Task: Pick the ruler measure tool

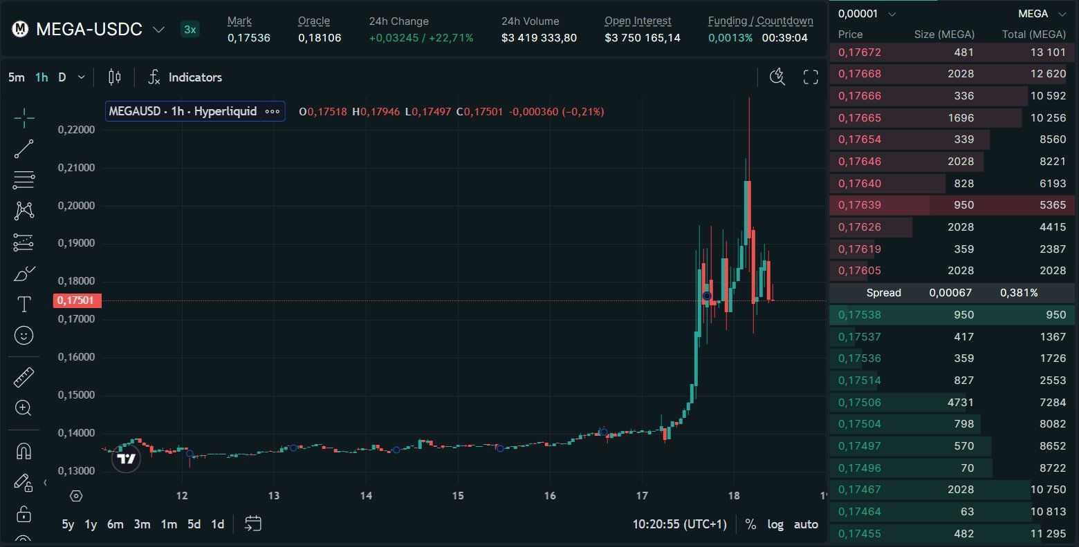Action: click(x=24, y=377)
